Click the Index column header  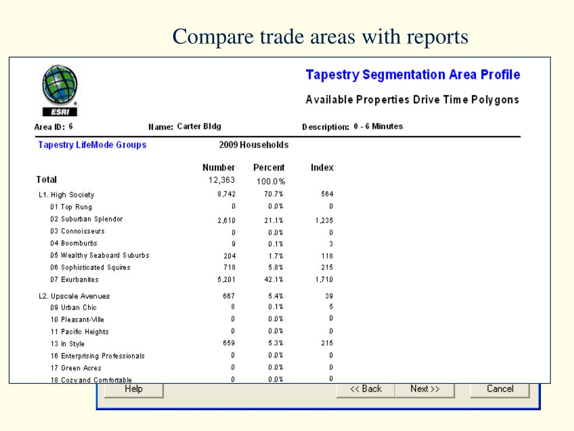click(322, 167)
